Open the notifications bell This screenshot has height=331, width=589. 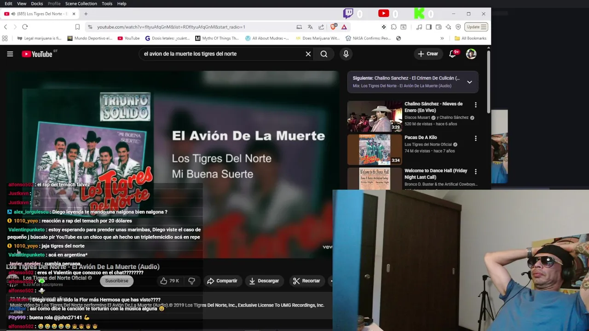click(x=453, y=54)
